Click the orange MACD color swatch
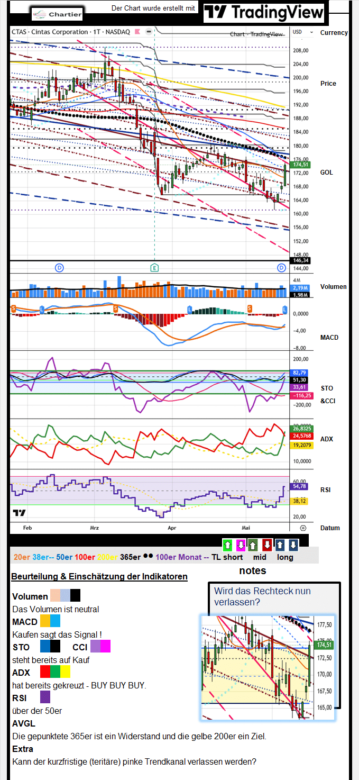This screenshot has height=780, width=359. click(x=45, y=621)
